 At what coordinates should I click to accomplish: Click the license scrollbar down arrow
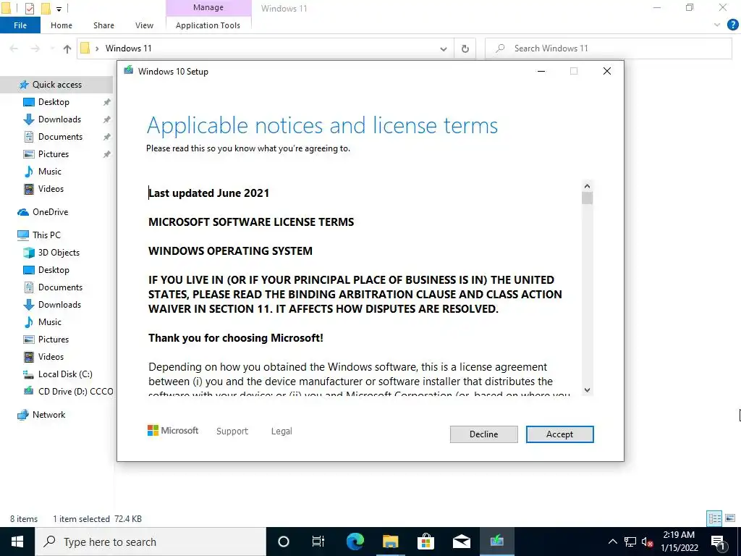click(x=587, y=390)
